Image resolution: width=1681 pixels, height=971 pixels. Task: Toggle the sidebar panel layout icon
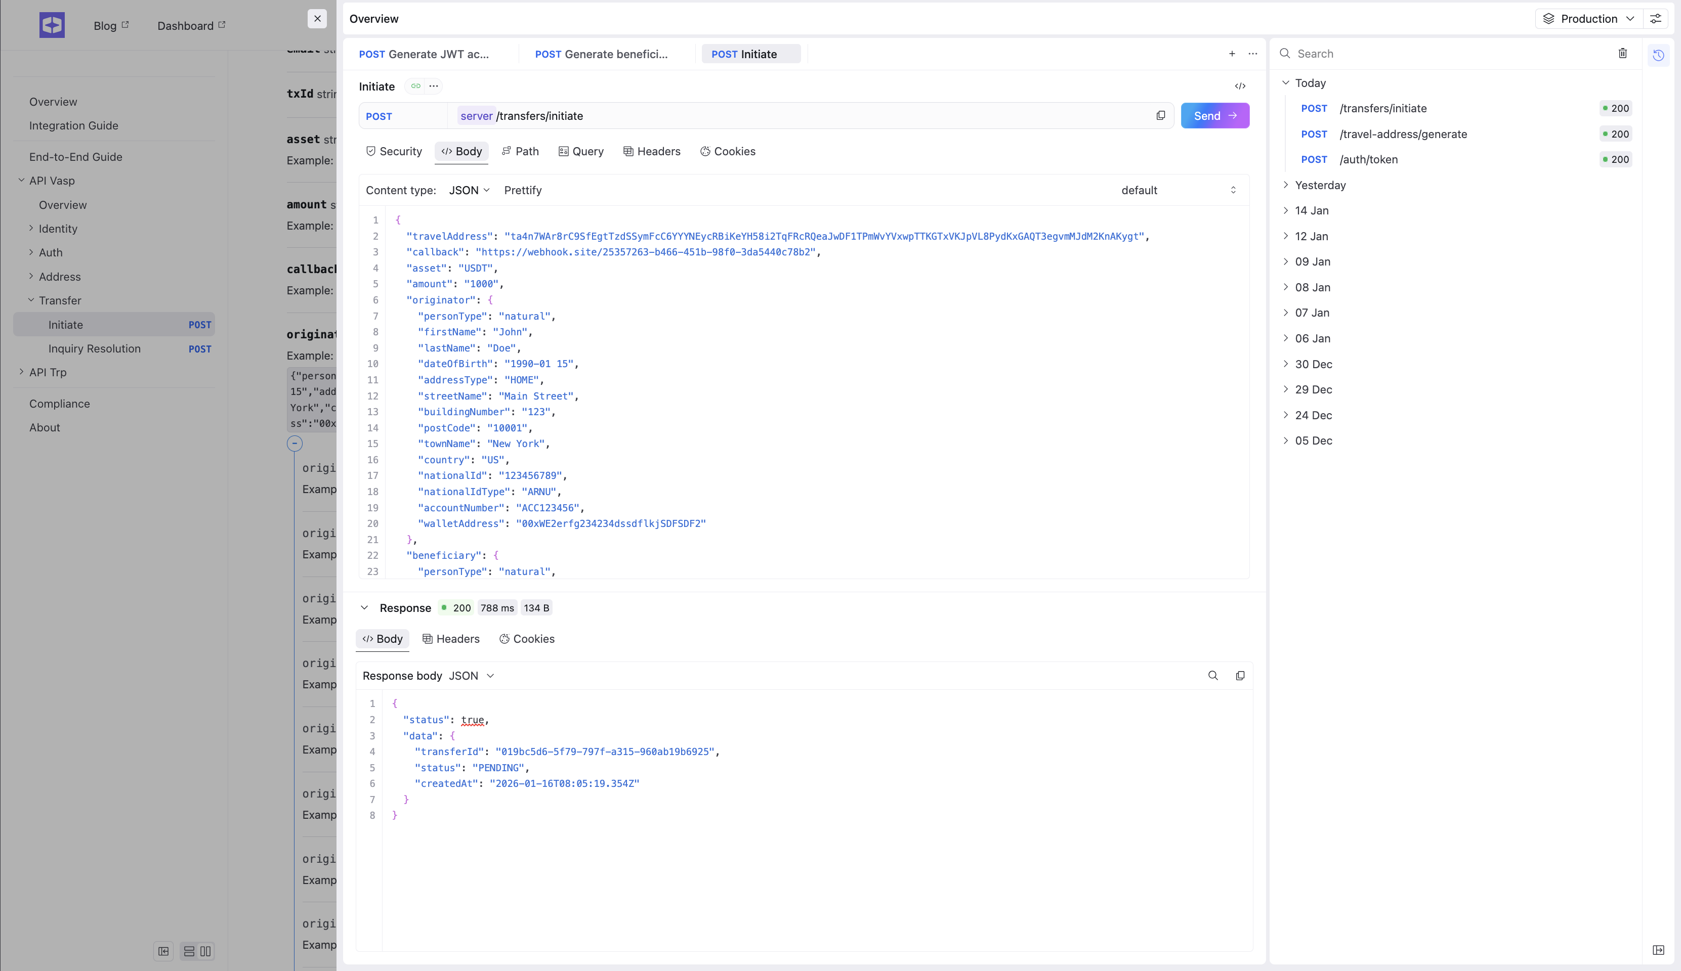click(163, 951)
